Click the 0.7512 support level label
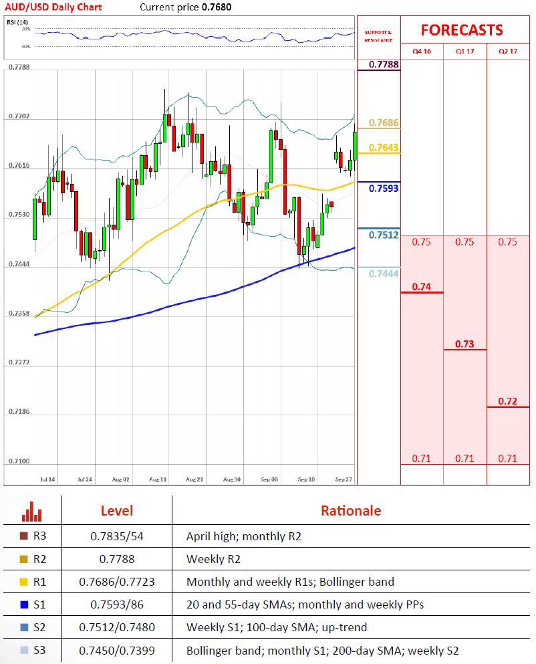The width and height of the screenshot is (536, 664). 384,235
